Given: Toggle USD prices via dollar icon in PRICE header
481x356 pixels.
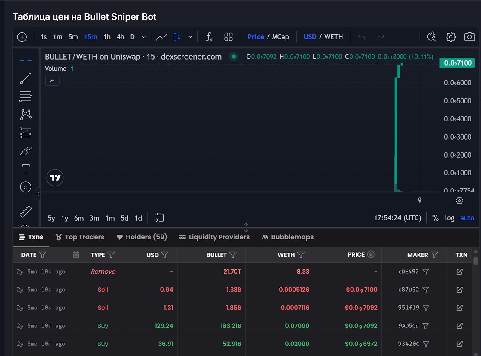Looking at the screenshot, I should coord(370,254).
